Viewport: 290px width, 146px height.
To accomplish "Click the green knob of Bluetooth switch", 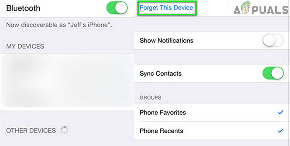I will [121, 8].
